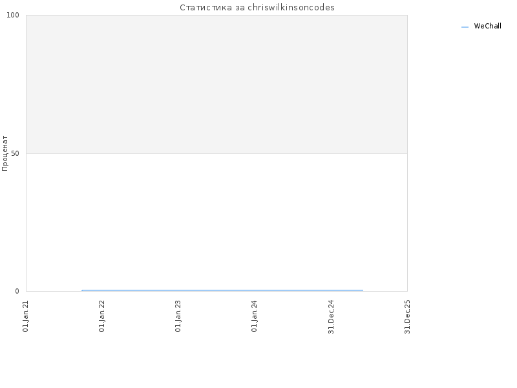Click the 01.Jan.24 x-axis date label
This screenshot has width=517, height=388.
(254, 316)
